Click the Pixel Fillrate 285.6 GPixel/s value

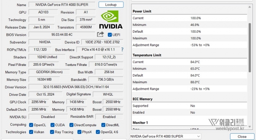coord(44,64)
